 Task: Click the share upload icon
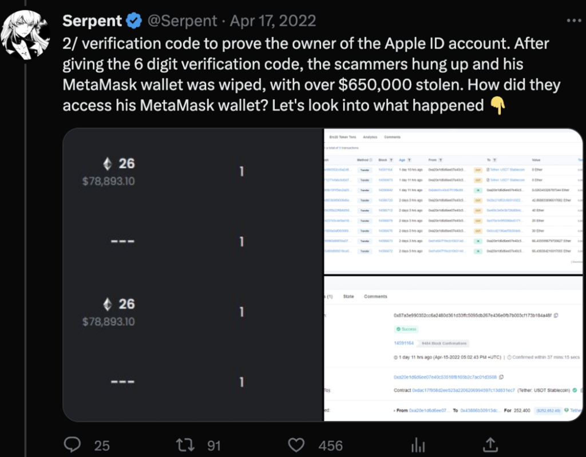[490, 444]
